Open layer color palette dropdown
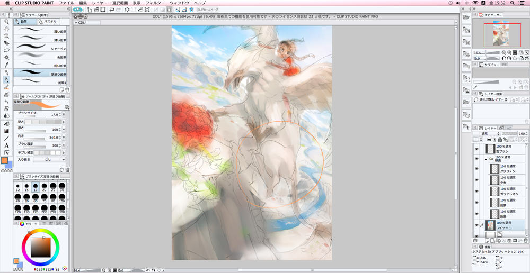 (479, 139)
